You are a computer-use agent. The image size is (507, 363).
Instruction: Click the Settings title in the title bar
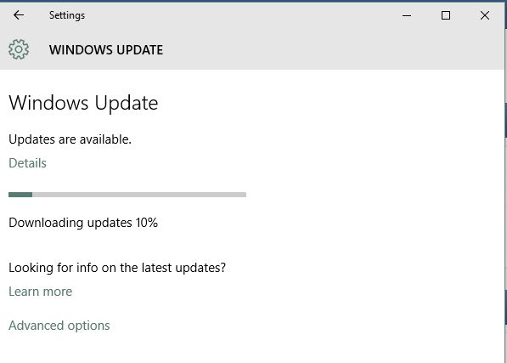[x=67, y=15]
